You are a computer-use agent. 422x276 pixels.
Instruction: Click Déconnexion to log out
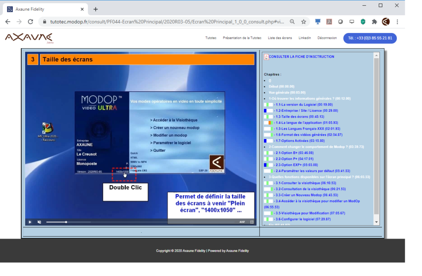coord(327,38)
